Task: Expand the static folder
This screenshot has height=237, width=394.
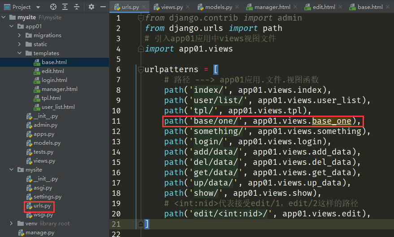Action: [20, 44]
